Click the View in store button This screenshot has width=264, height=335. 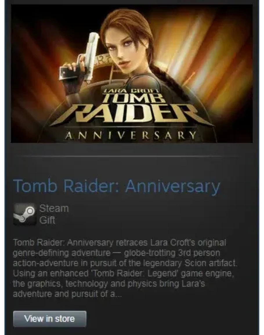[x=50, y=319]
